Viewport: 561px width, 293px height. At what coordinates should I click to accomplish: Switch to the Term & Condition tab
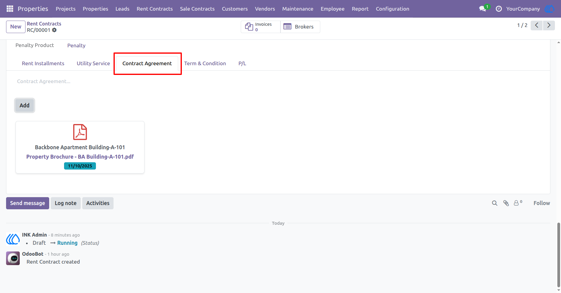pyautogui.click(x=205, y=63)
